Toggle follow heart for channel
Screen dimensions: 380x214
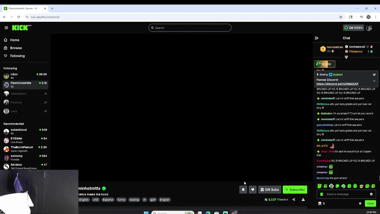pyautogui.click(x=253, y=190)
